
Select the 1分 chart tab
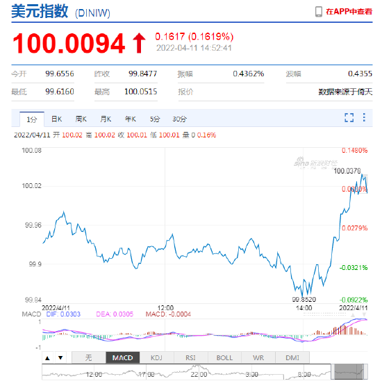[32, 119]
